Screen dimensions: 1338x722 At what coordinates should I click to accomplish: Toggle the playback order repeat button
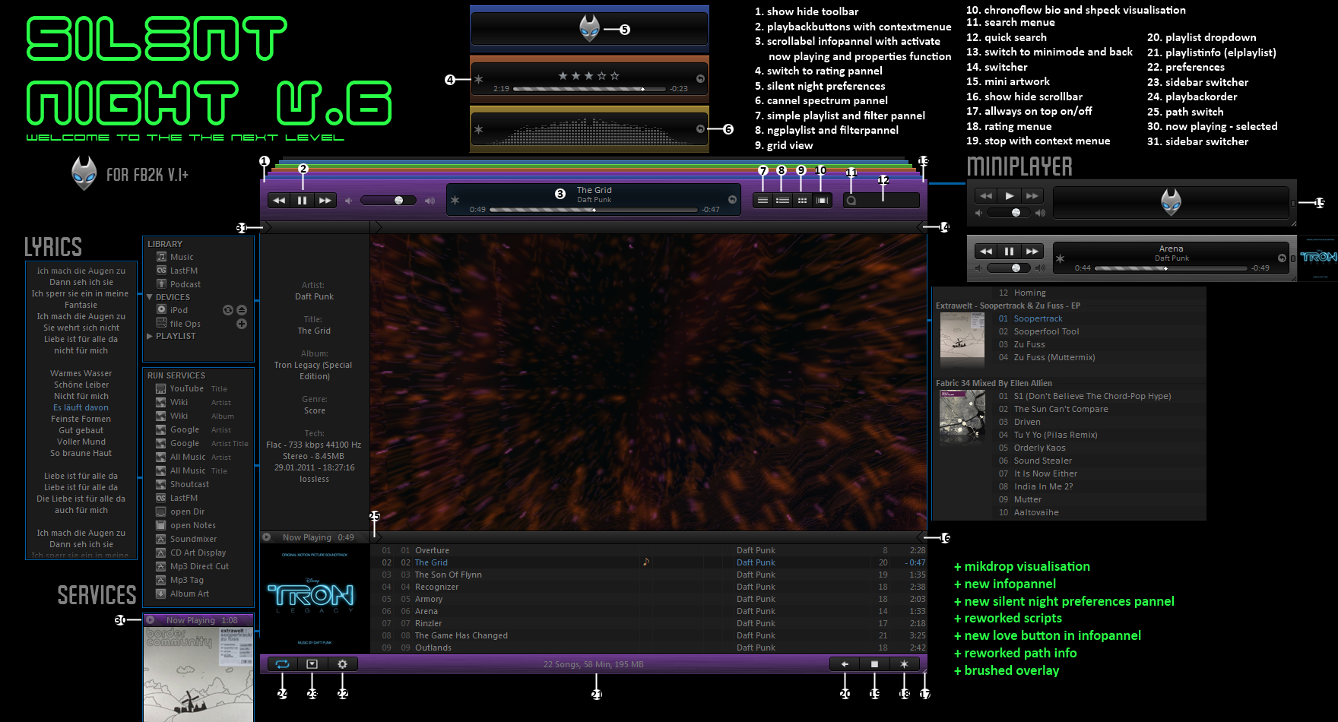(x=282, y=664)
